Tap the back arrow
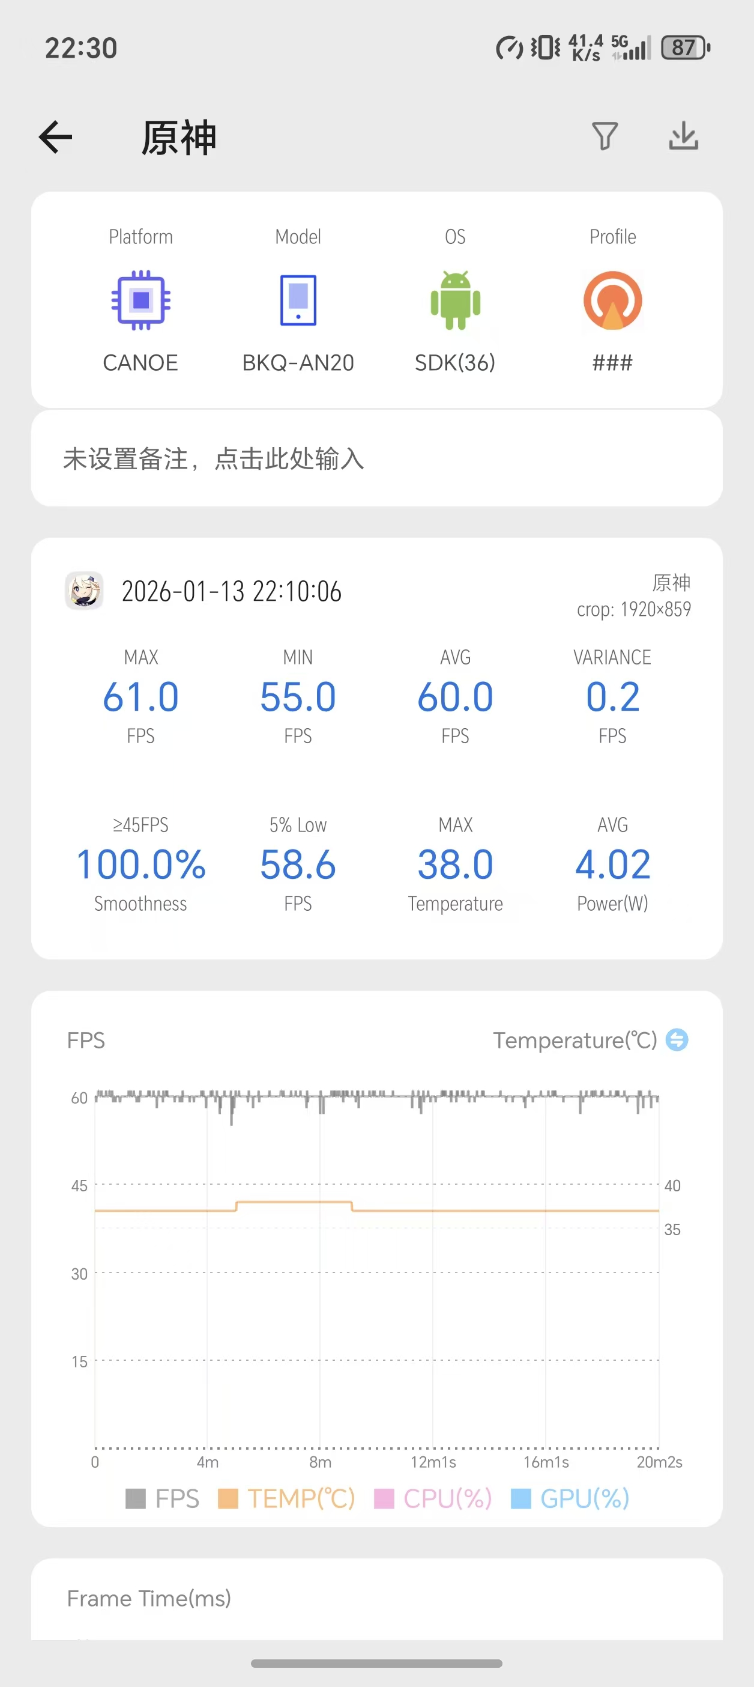The image size is (754, 1687). pos(56,138)
